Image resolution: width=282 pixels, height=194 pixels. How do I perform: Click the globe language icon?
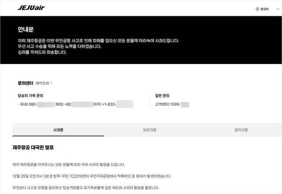pos(257,9)
